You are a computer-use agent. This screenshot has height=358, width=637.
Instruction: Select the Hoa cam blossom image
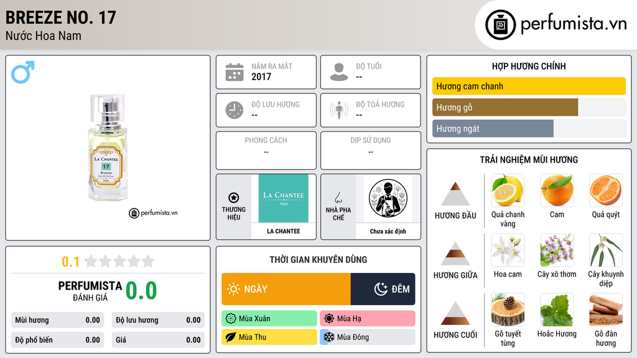(x=508, y=250)
